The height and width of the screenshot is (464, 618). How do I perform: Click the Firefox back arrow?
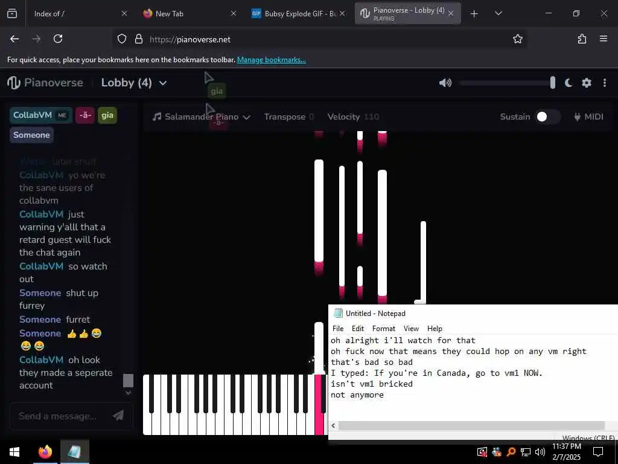pos(14,39)
